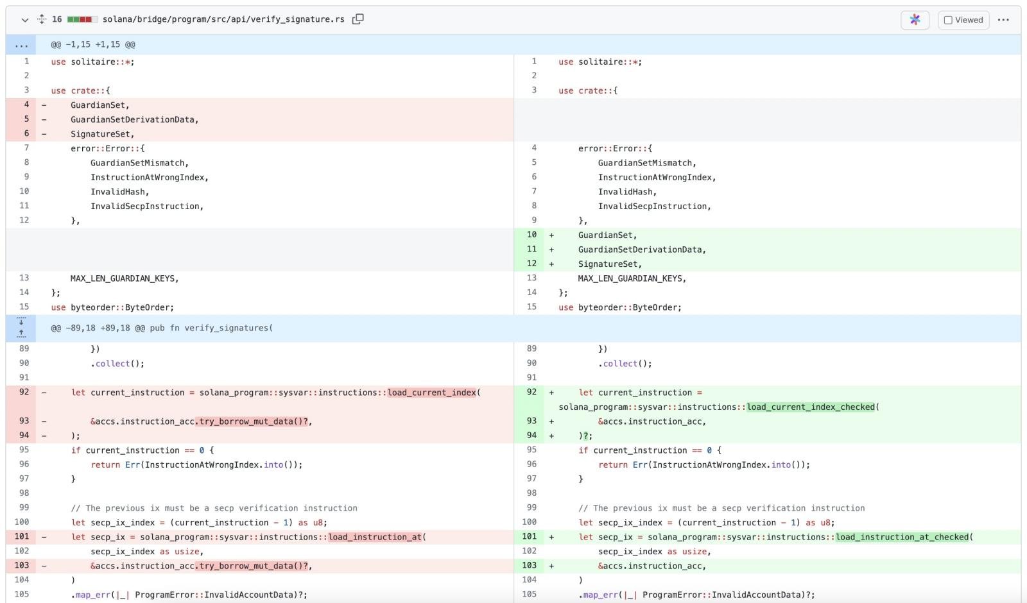Click the highlighted load_current_index_checked text
Screen dimensions: 1027x603
tap(811, 407)
